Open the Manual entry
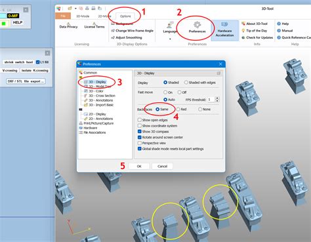The width and height of the screenshot is (311, 242). (x=285, y=31)
